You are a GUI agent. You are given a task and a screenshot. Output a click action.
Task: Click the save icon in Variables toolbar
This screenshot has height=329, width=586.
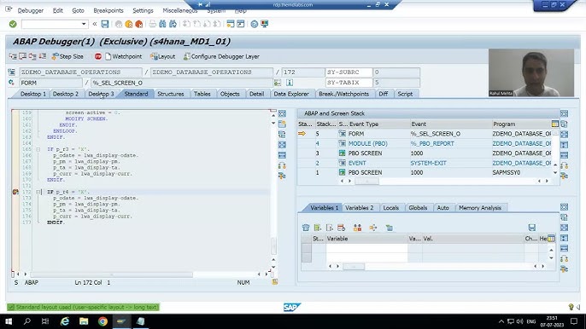tap(532, 228)
